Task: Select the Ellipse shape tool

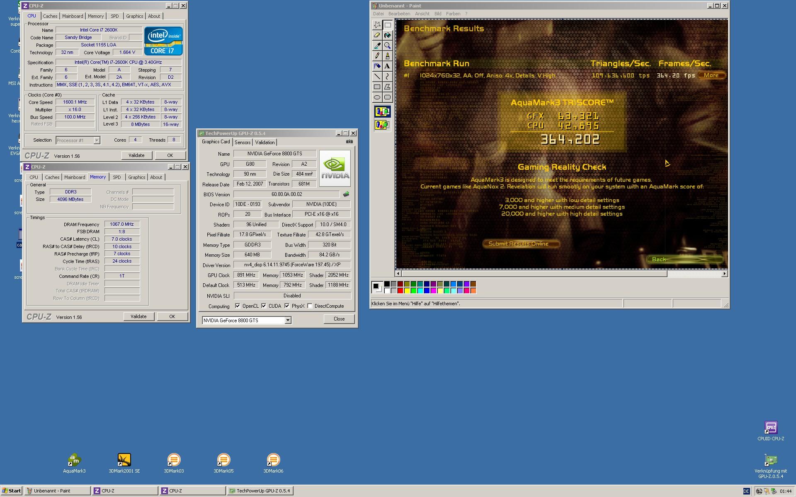Action: click(x=377, y=97)
